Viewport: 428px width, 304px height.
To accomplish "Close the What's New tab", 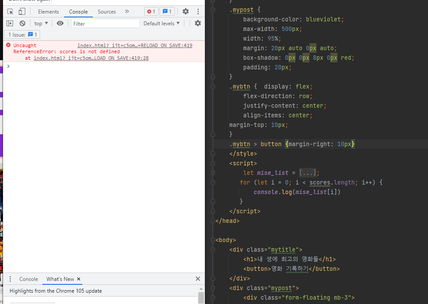I will [x=78, y=279].
